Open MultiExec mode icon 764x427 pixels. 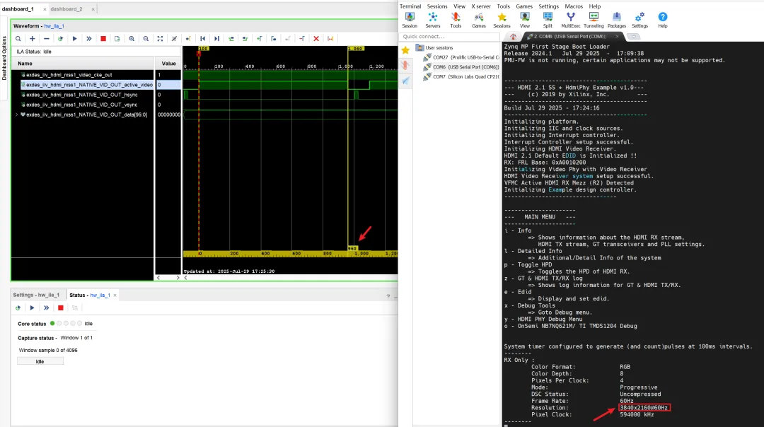coord(571,20)
